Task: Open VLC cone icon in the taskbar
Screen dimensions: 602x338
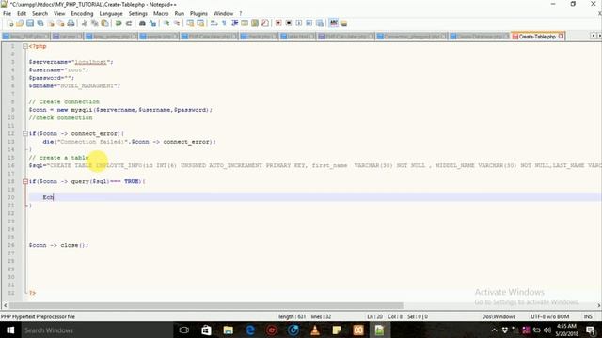Action: point(315,330)
